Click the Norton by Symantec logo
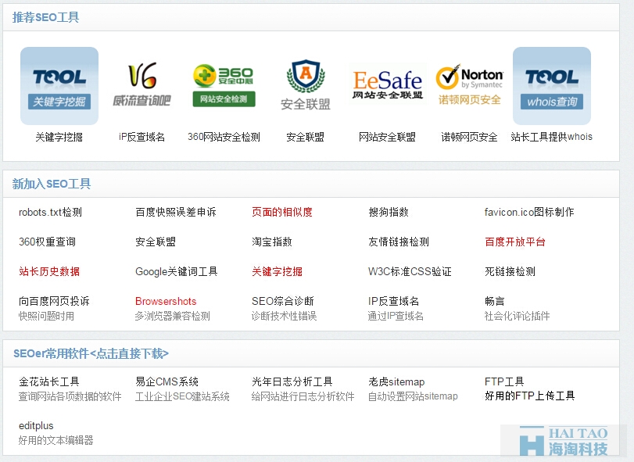Image resolution: width=634 pixels, height=462 pixels. coord(469,85)
